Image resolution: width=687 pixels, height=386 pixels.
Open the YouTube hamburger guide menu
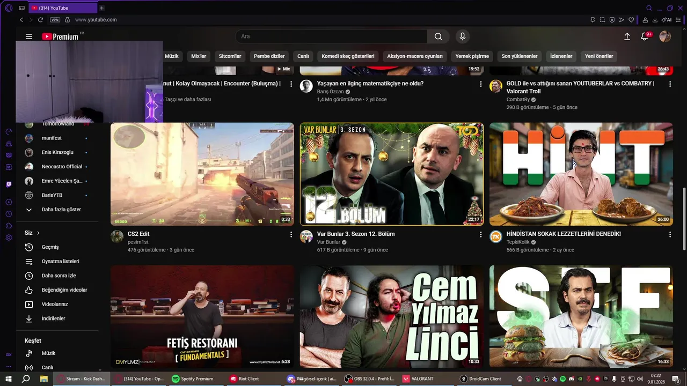[29, 36]
